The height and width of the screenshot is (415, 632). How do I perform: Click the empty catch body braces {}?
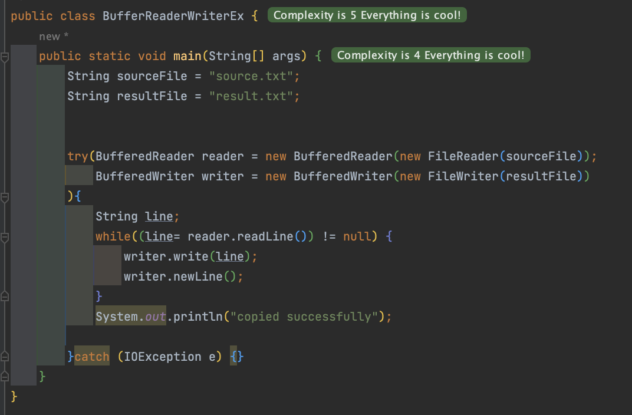coord(236,357)
